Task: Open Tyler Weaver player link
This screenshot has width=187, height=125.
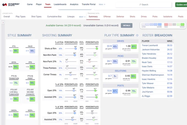Action: pyautogui.click(x=148, y=84)
